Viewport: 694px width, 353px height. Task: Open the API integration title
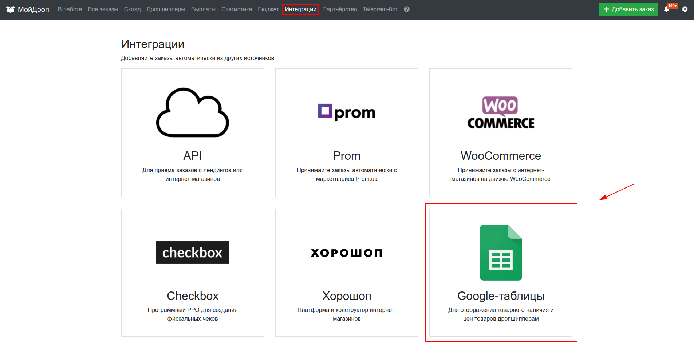pos(193,156)
